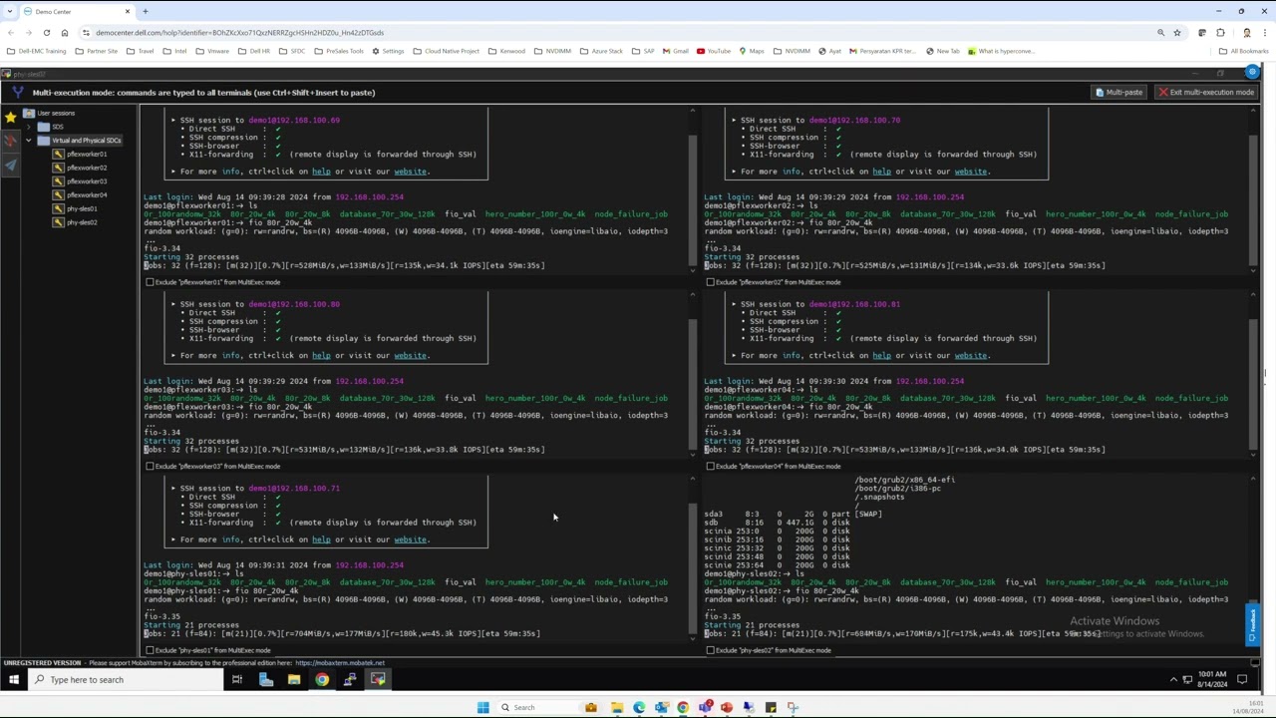Exclude pflexworker01 from MultiExec mode
This screenshot has width=1276, height=718.
[x=150, y=282]
